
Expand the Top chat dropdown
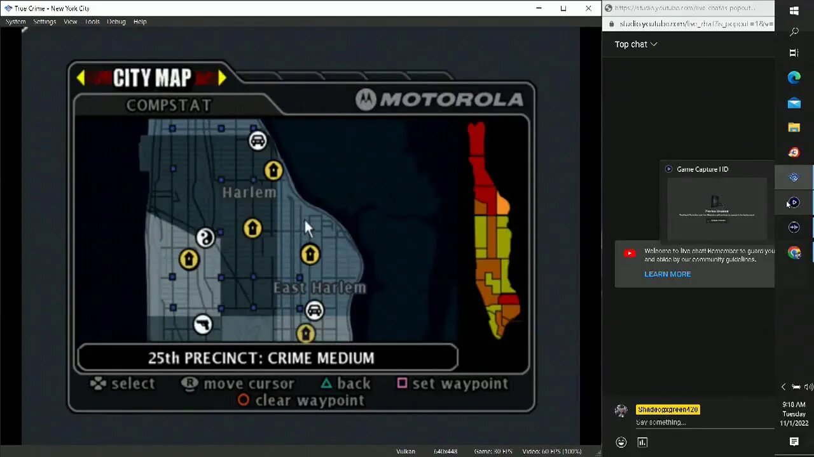tap(636, 44)
